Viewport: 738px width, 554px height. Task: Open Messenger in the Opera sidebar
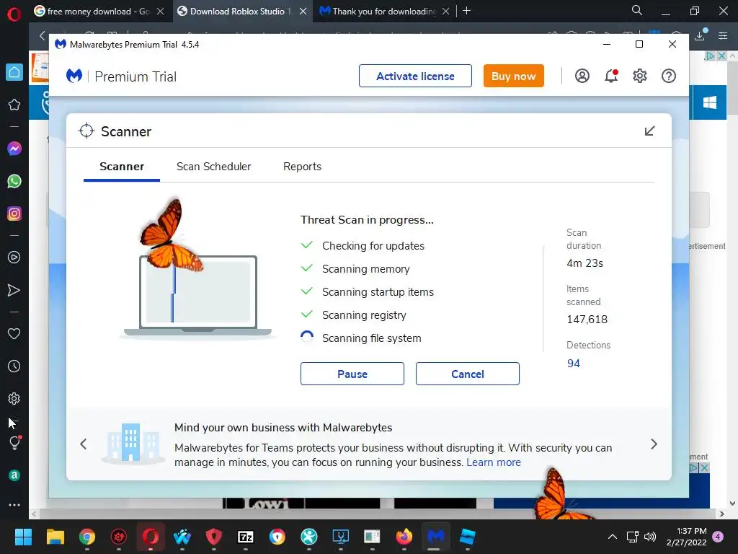(x=14, y=149)
